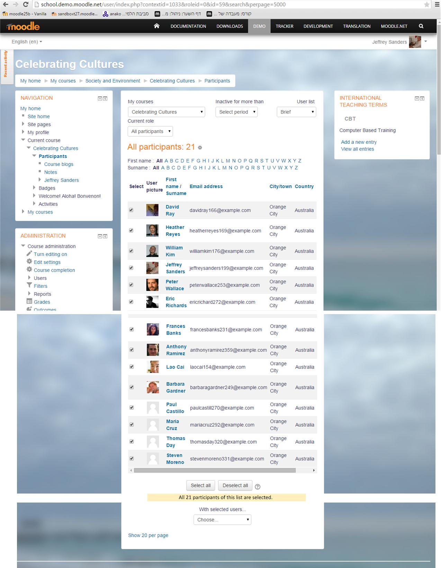Dock the Navigation block
The width and height of the screenshot is (441, 568).
click(x=105, y=98)
